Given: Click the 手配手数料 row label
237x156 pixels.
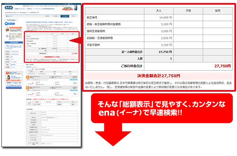Looking at the screenshot, I should pyautogui.click(x=93, y=45).
